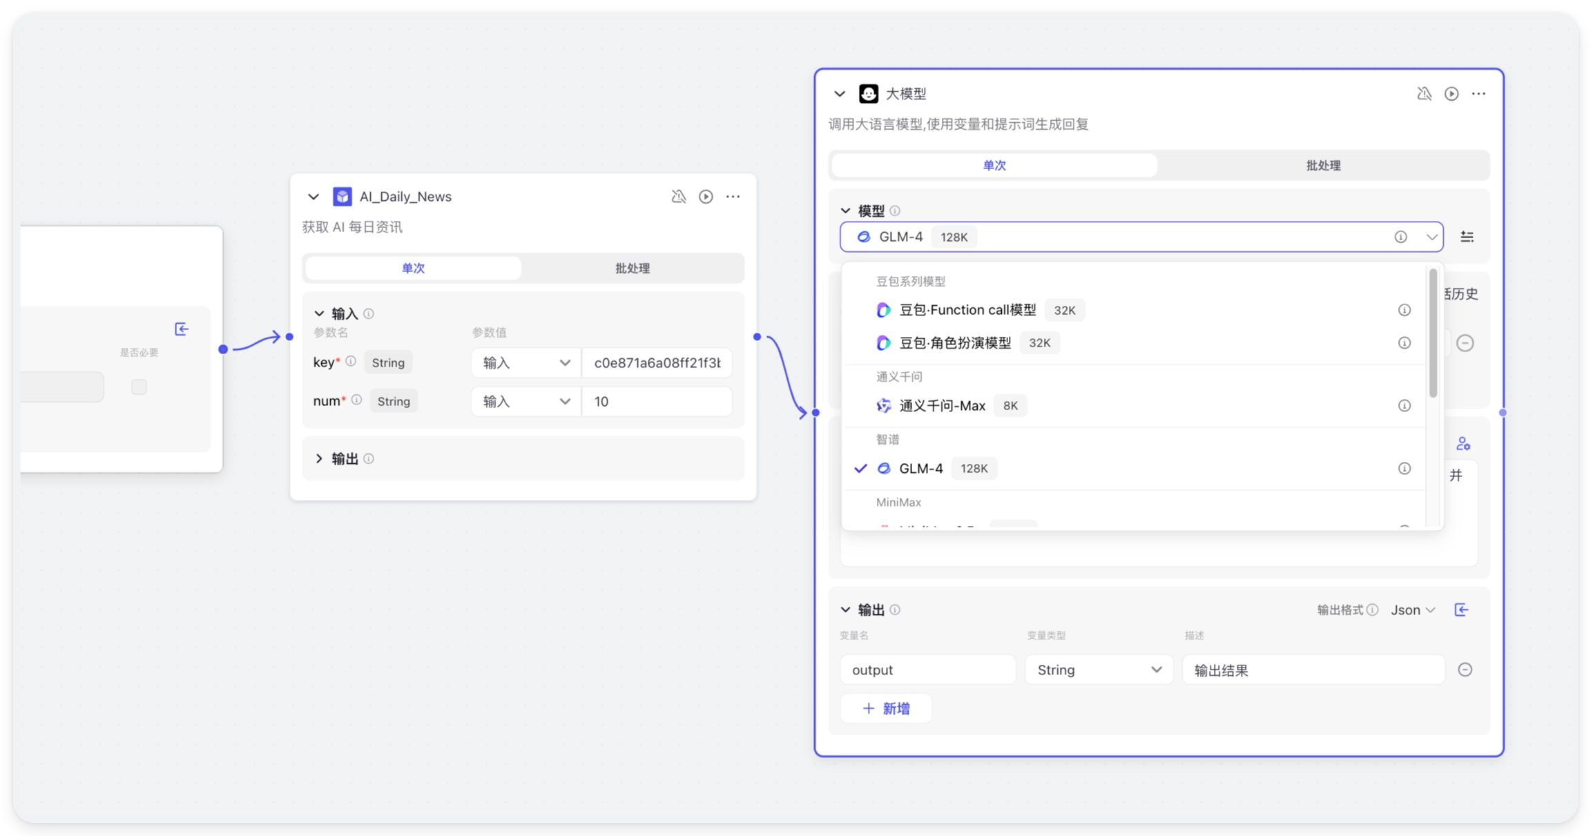
Task: Select 豆包·Function call模型 from the list
Action: pos(967,310)
